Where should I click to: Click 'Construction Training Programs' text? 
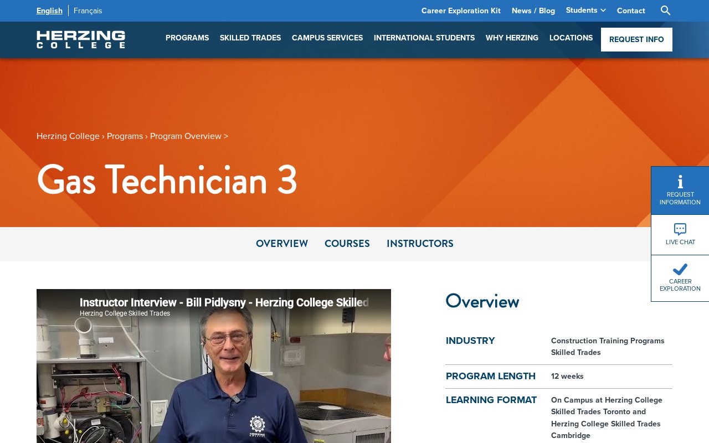pos(608,341)
